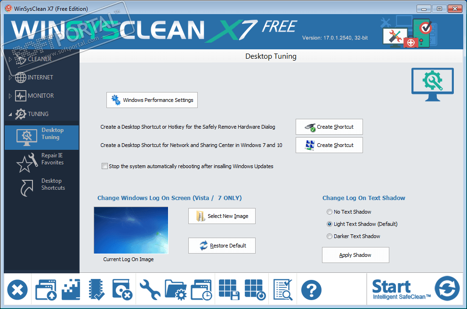This screenshot has height=309, width=467.
Task: Click the Desktop Tuning page heading
Action: click(271, 56)
